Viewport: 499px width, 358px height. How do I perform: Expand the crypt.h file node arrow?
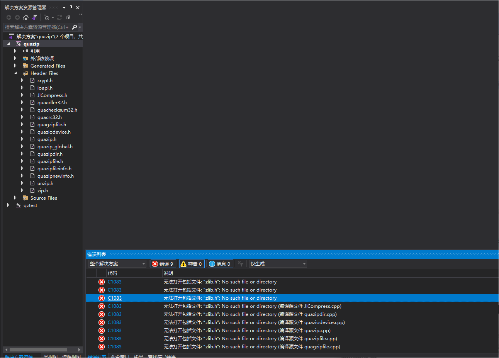(x=22, y=80)
